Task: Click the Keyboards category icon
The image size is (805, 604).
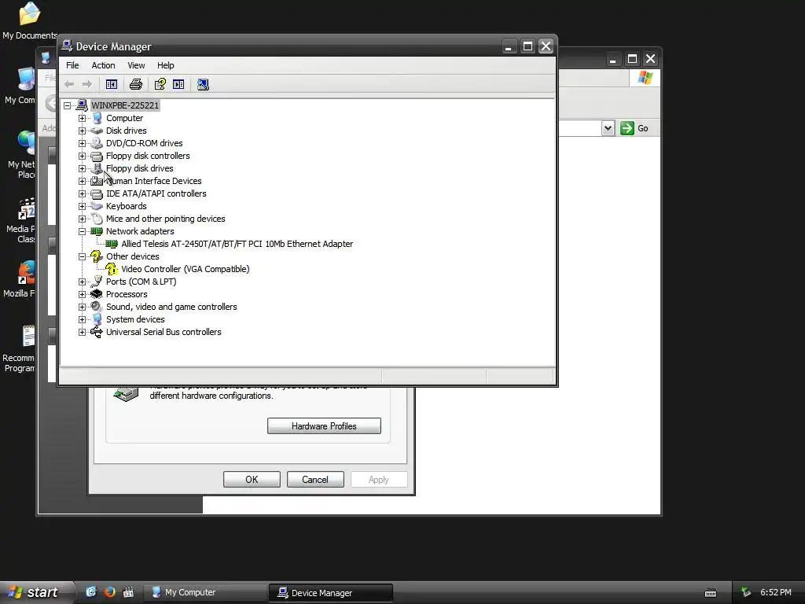Action: 97,206
